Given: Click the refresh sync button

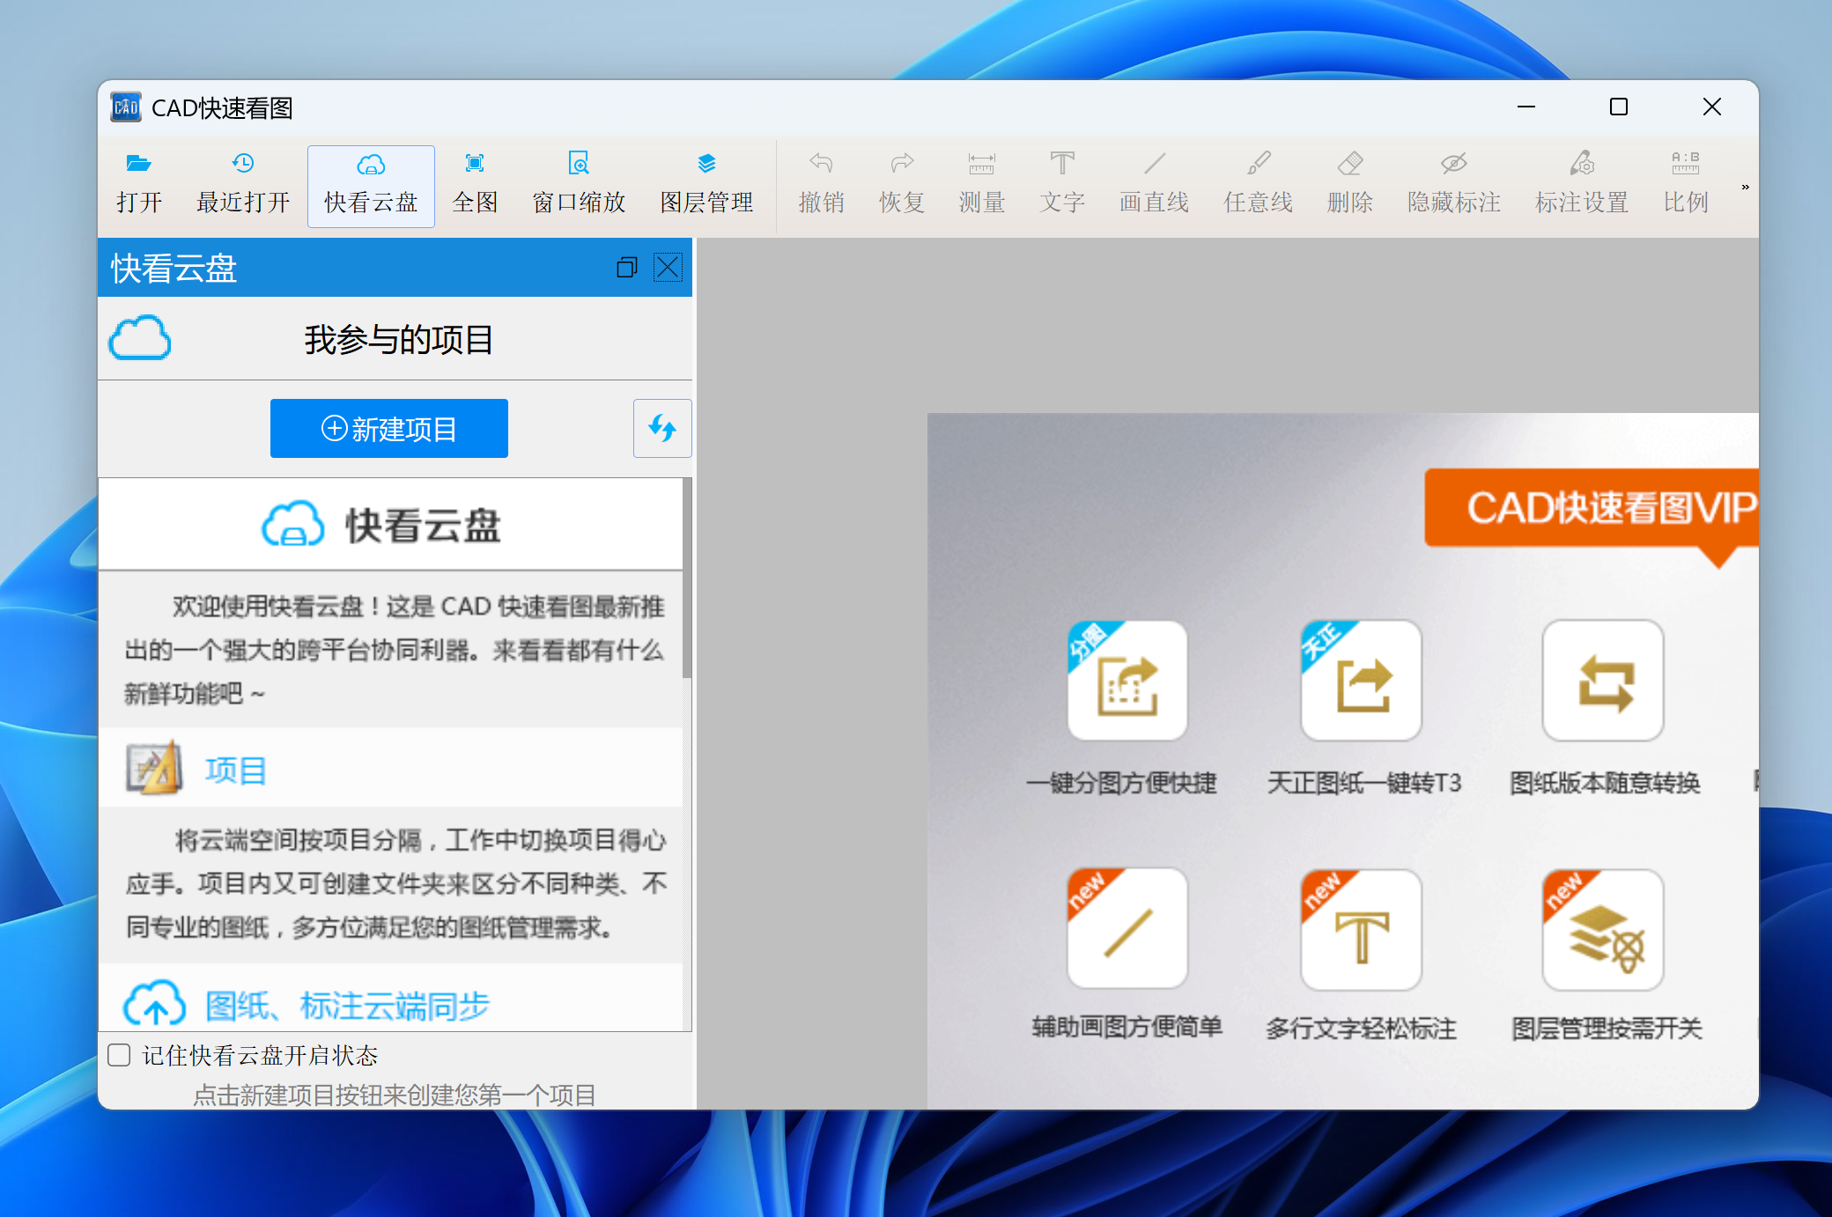Looking at the screenshot, I should click(x=662, y=429).
